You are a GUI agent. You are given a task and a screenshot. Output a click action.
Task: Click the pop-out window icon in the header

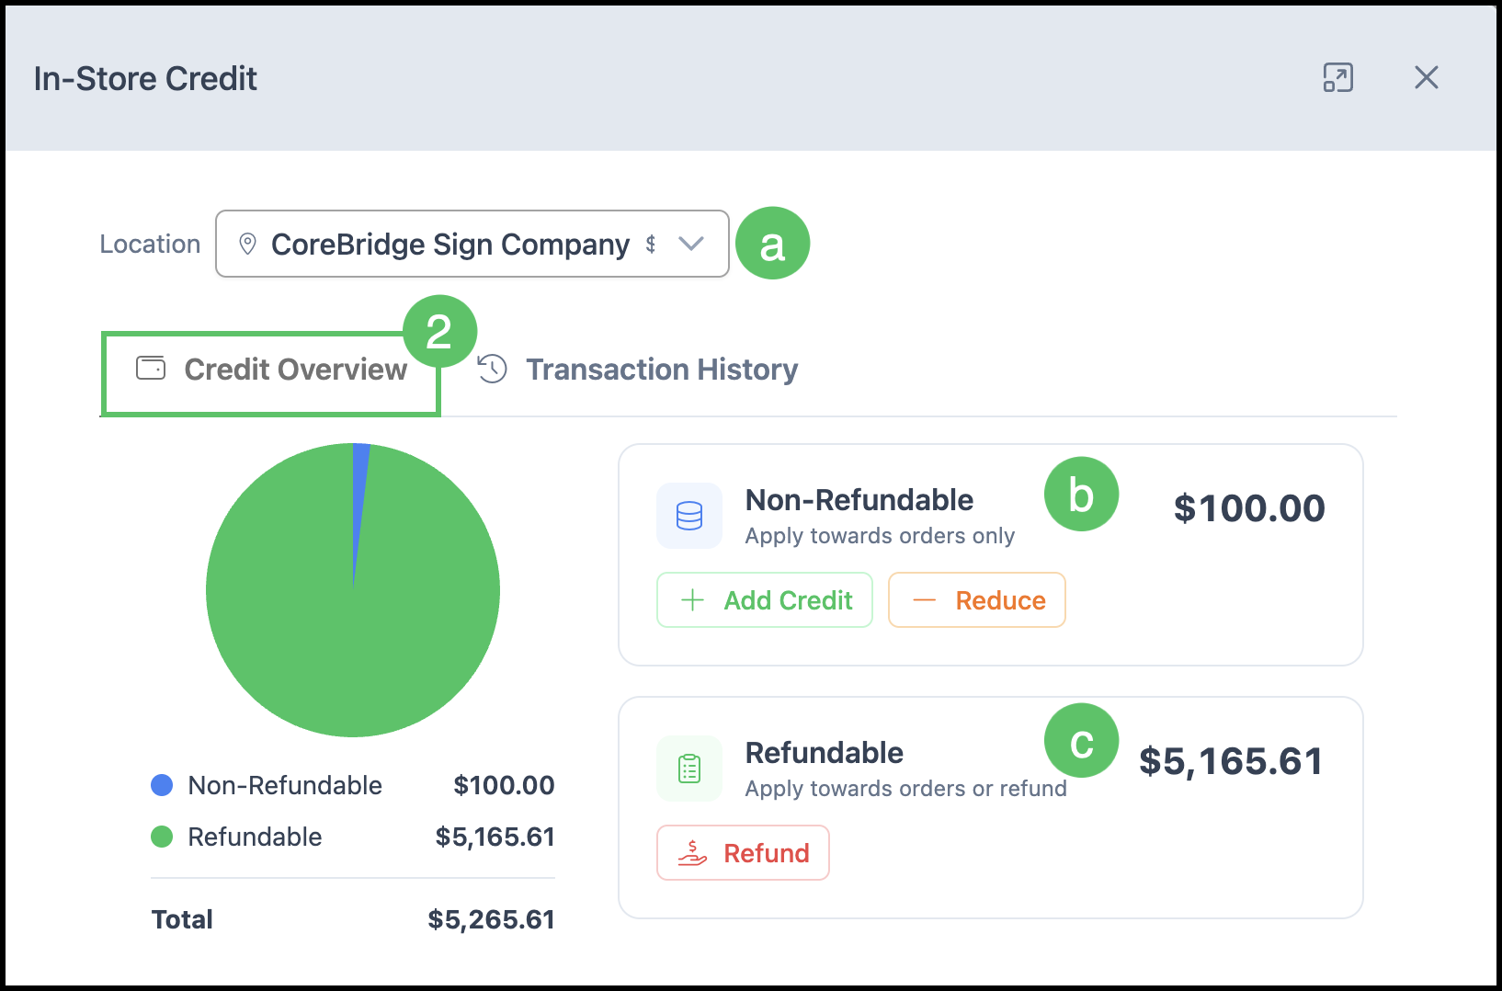pyautogui.click(x=1337, y=78)
